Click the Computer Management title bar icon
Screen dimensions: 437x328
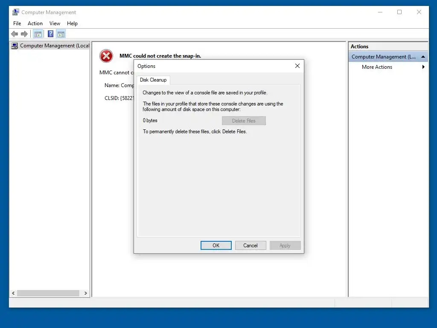pos(16,12)
